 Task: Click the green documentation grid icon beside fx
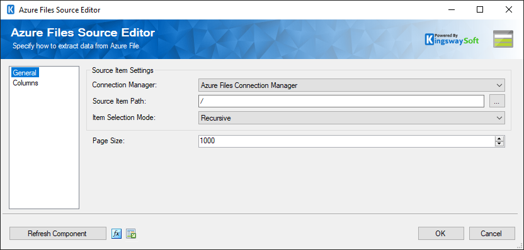point(131,234)
